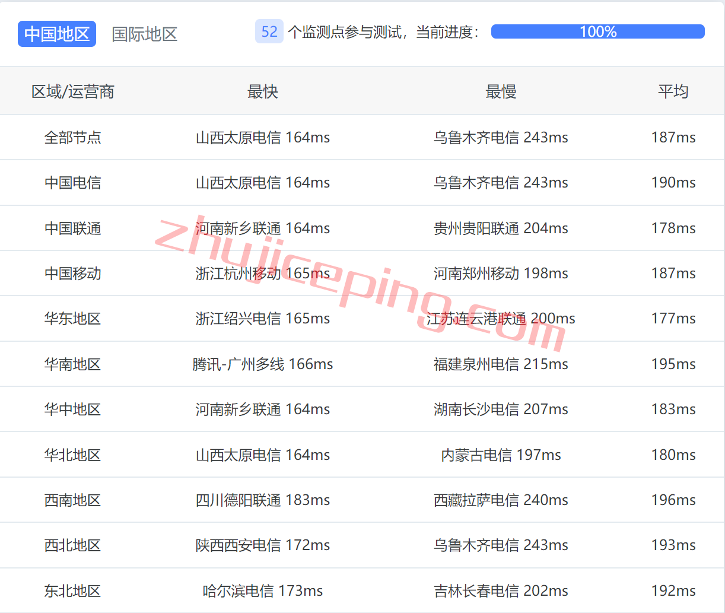Select the 中国联通 row label
725x613 pixels.
click(73, 228)
